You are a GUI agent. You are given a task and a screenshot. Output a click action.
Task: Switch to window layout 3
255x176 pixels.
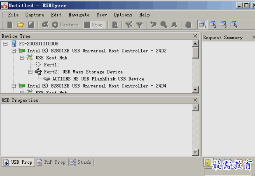[223, 25]
